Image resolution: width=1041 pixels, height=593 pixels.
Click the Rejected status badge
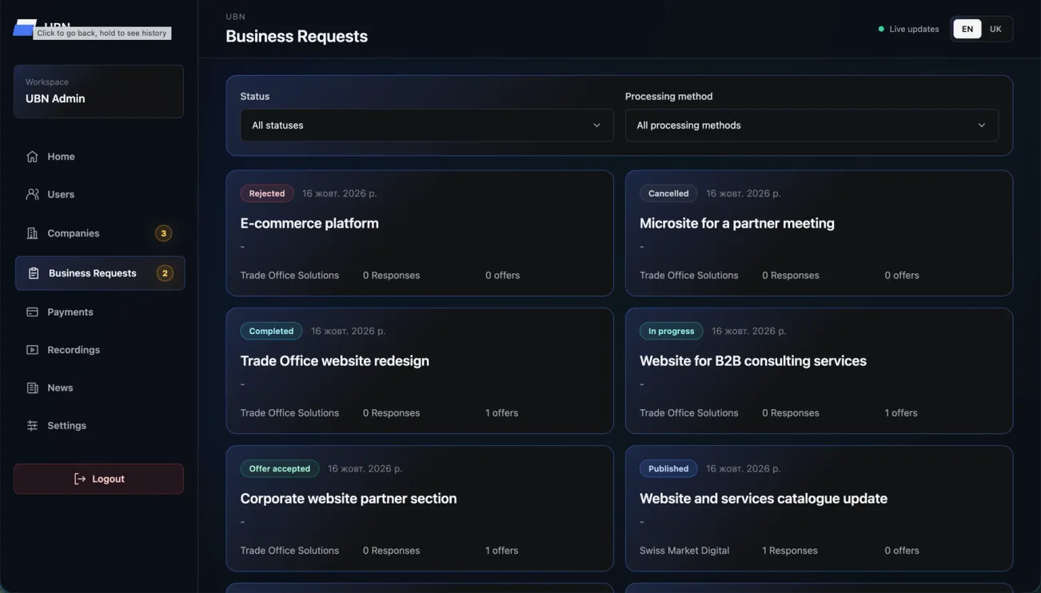coord(267,193)
